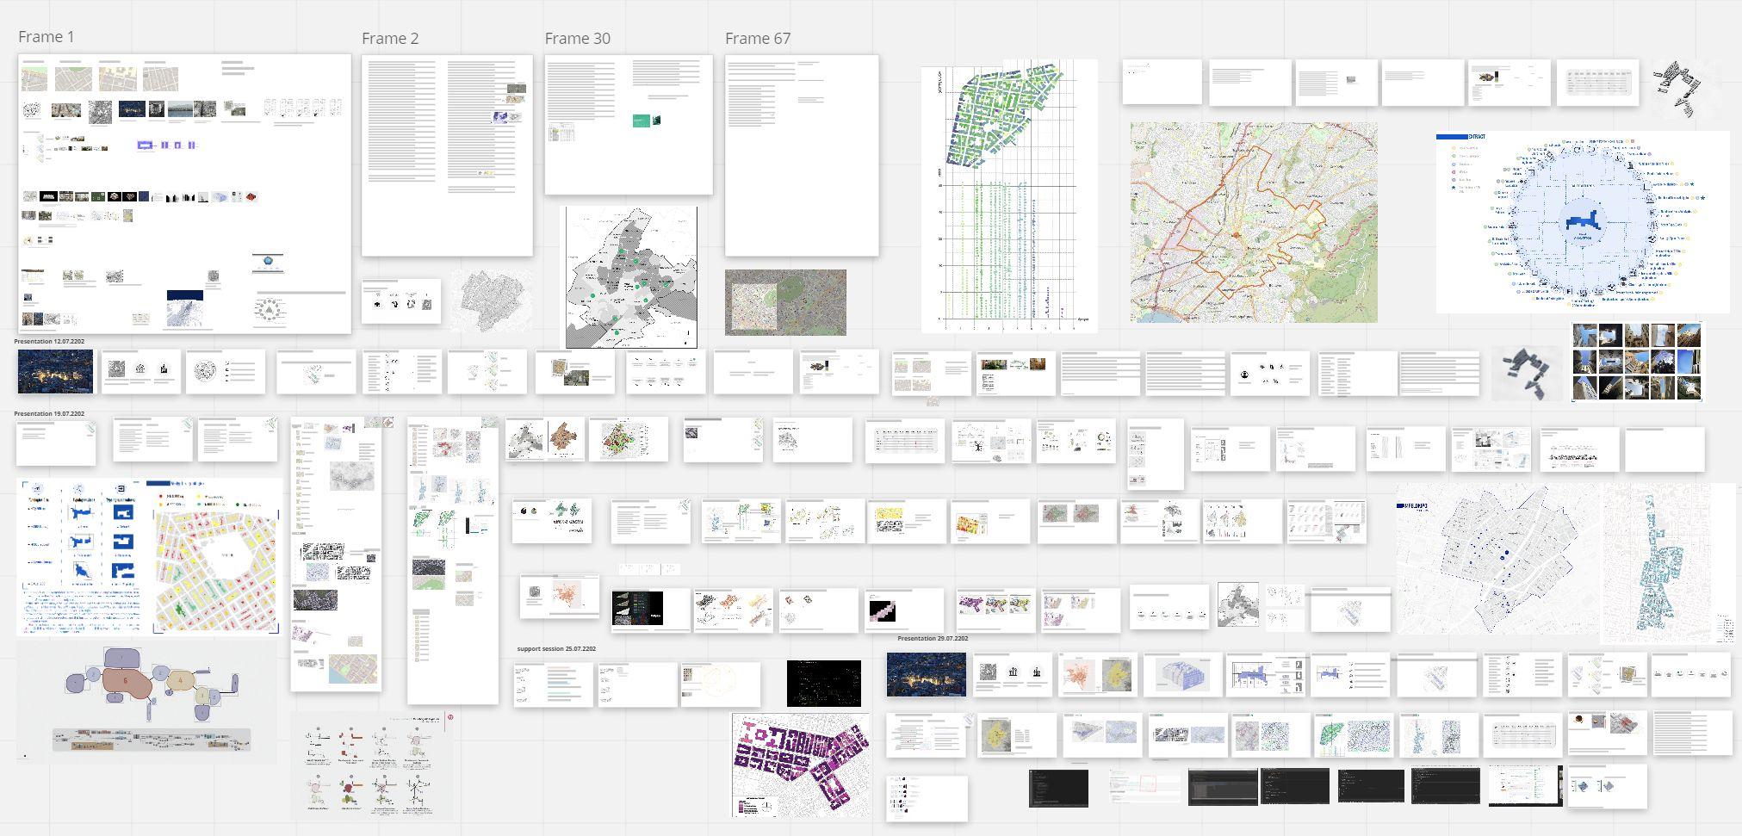Select the black image beside support session slides
Viewport: 1742px width, 836px height.
point(824,684)
